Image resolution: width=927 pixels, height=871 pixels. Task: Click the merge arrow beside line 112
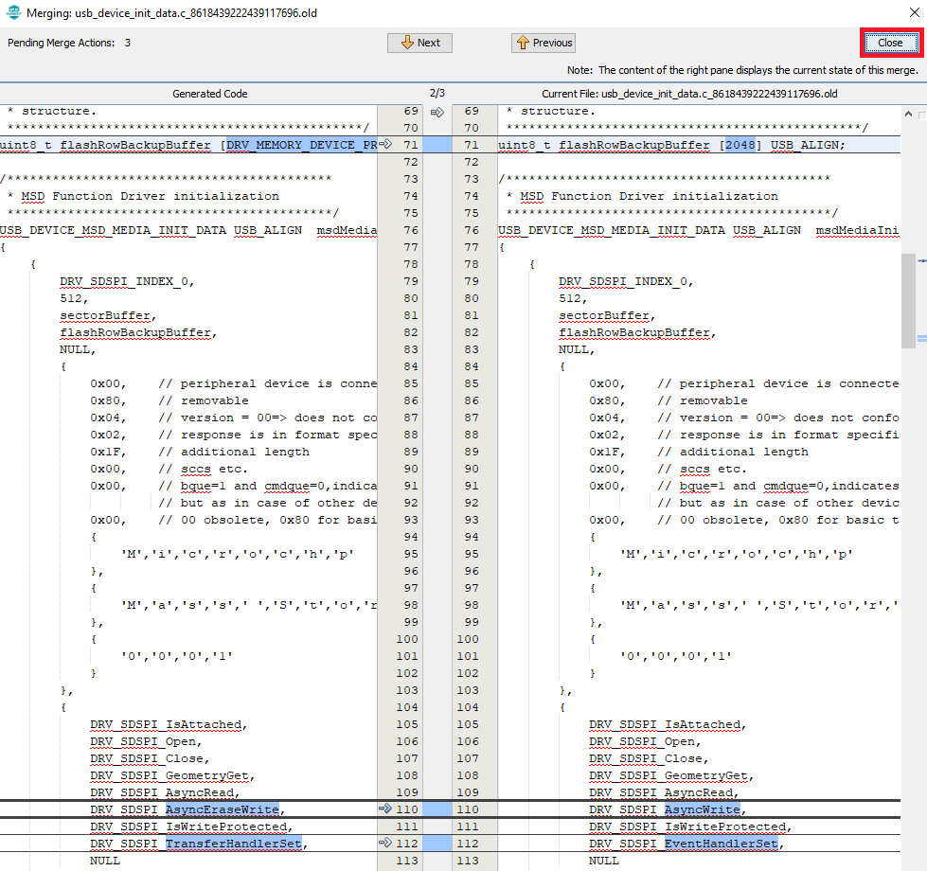pos(384,844)
